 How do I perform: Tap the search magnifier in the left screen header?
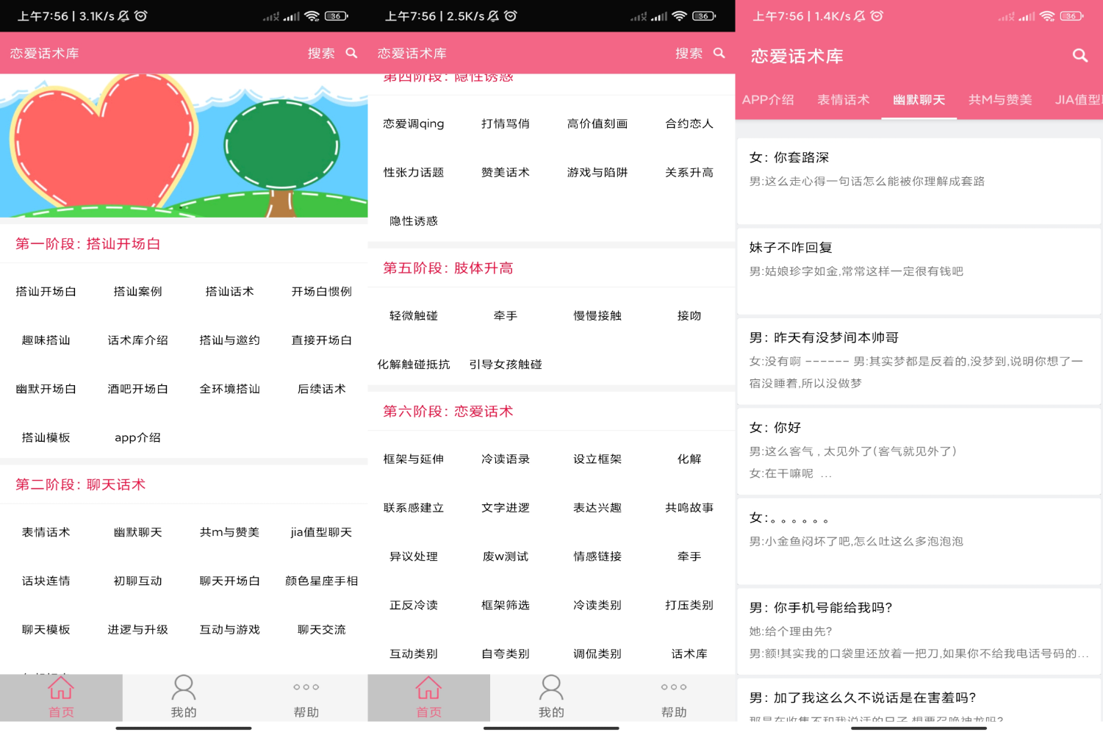pos(351,53)
